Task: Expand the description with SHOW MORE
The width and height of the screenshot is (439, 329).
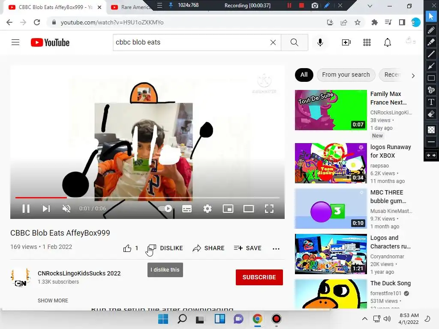Action: pyautogui.click(x=53, y=300)
